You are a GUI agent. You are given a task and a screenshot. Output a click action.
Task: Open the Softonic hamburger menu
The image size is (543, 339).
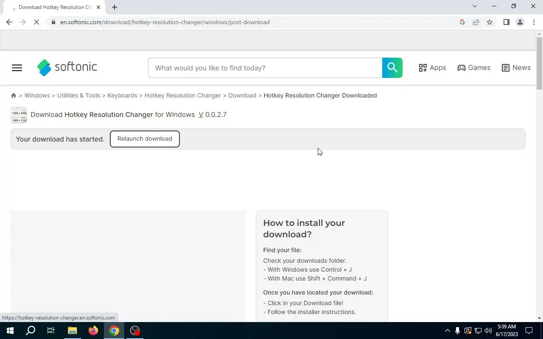click(17, 68)
